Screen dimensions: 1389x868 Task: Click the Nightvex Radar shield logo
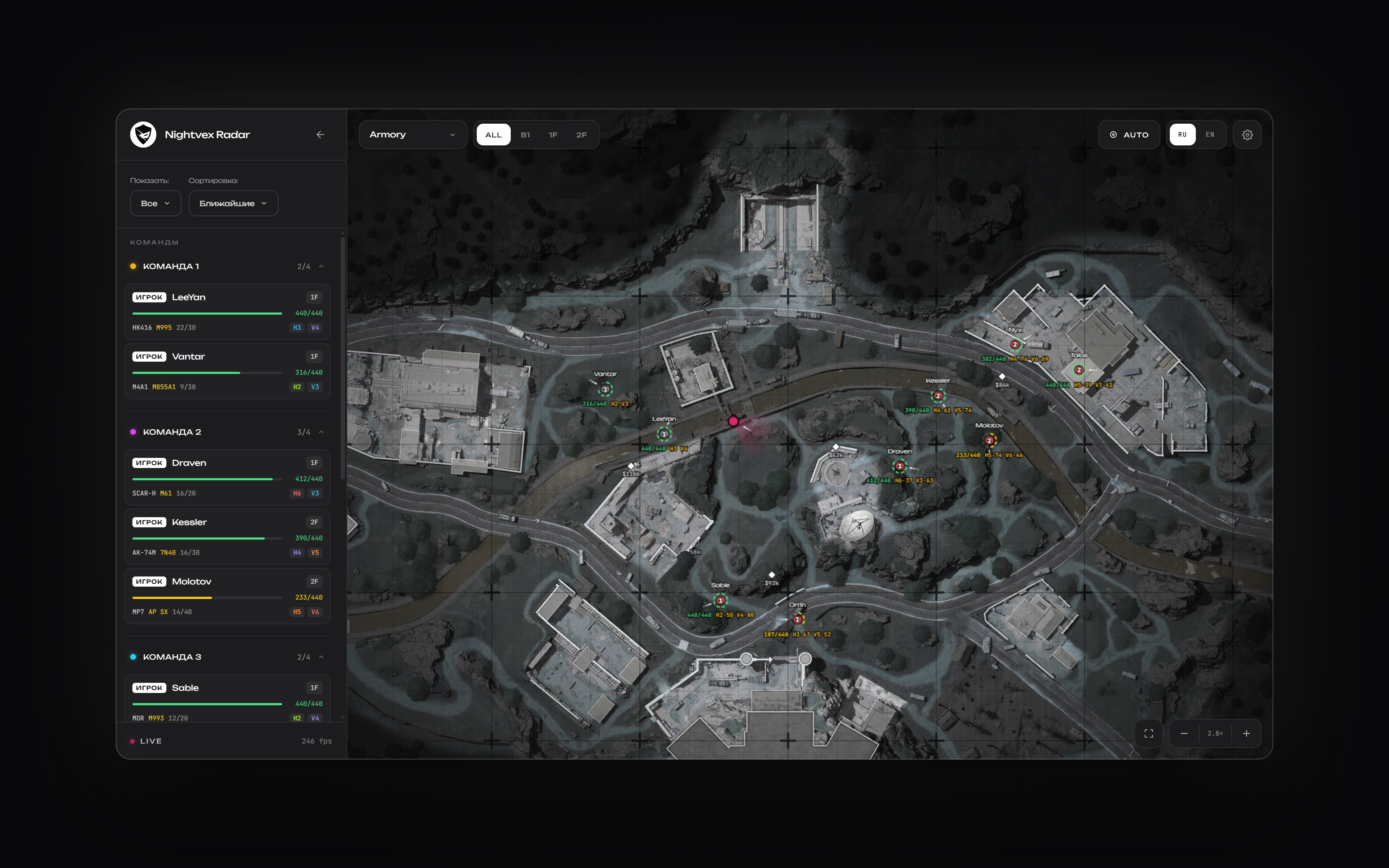[x=143, y=134]
